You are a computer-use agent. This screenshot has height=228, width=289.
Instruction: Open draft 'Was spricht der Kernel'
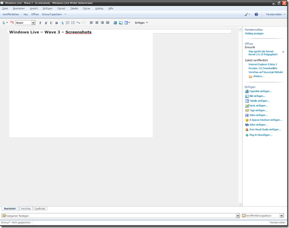pos(263,53)
